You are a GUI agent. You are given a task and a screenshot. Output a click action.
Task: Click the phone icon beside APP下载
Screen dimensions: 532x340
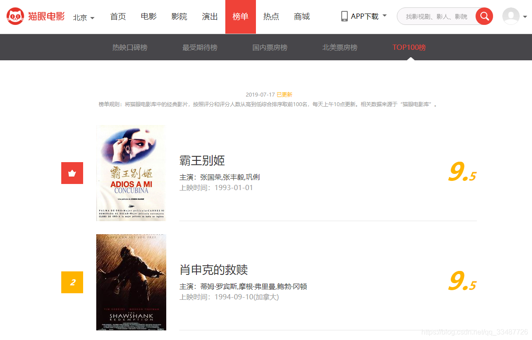click(344, 16)
